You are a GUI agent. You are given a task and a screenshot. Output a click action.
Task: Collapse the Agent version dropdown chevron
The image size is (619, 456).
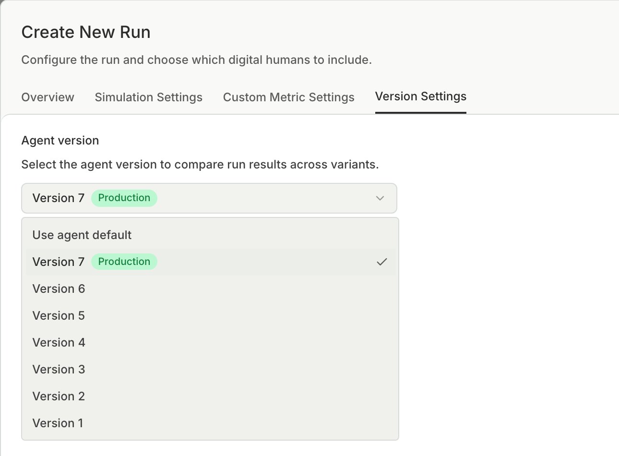click(x=380, y=198)
